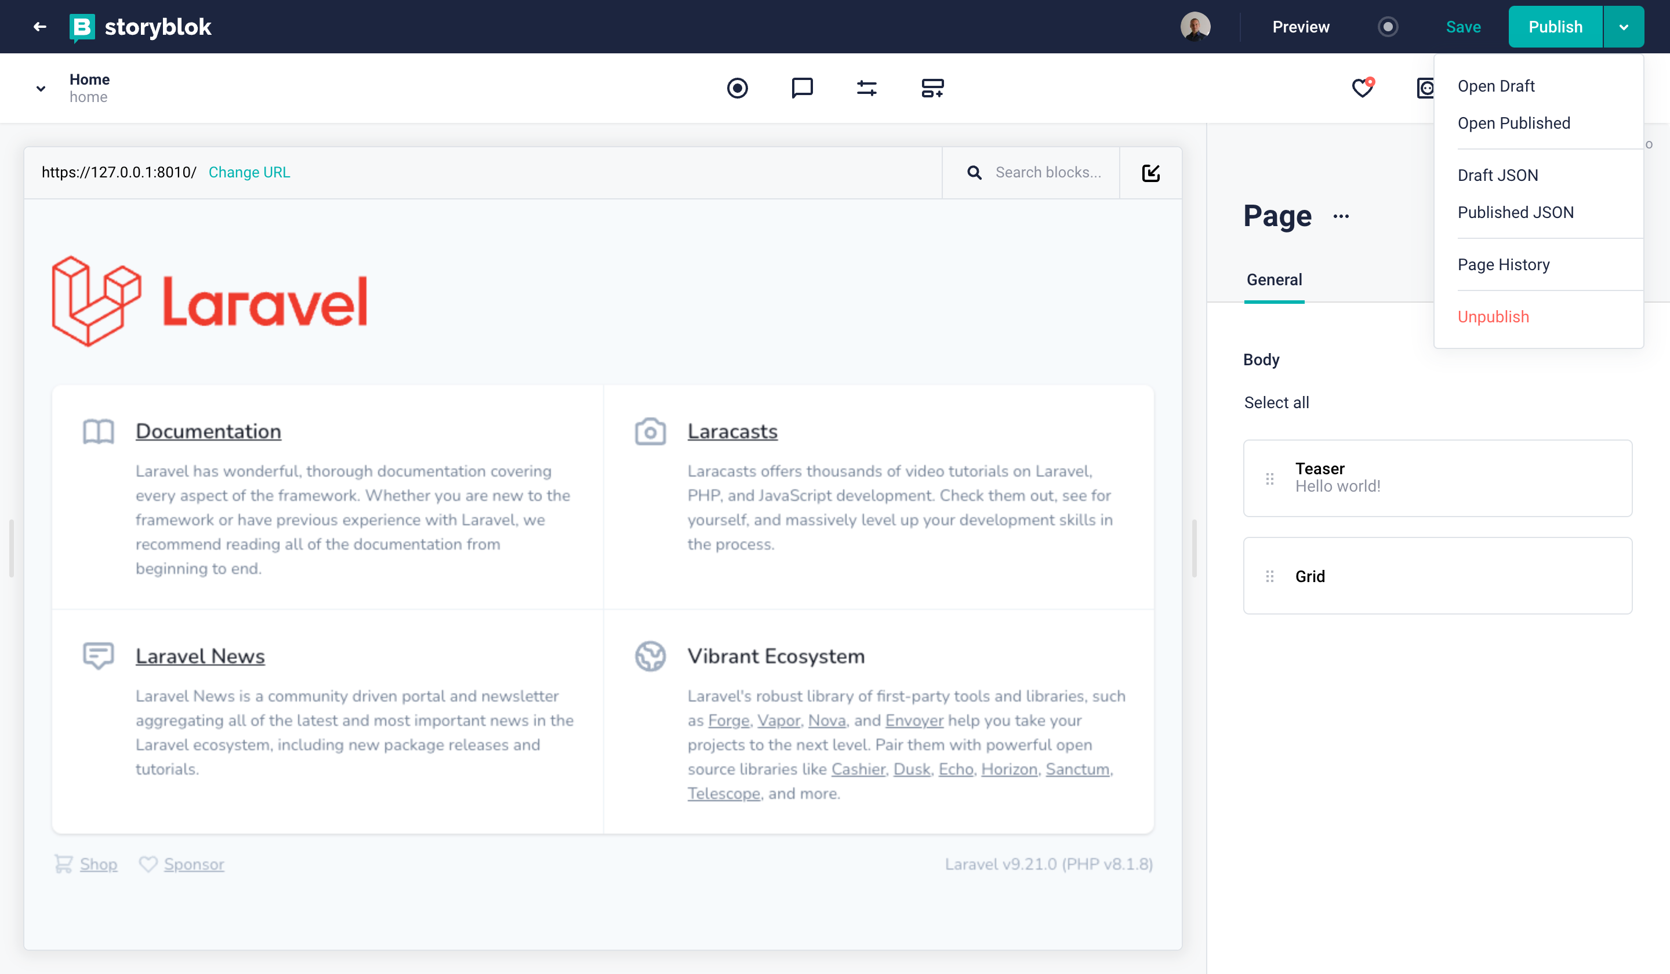Open the Dusk link
1670x974 pixels.
click(x=912, y=769)
